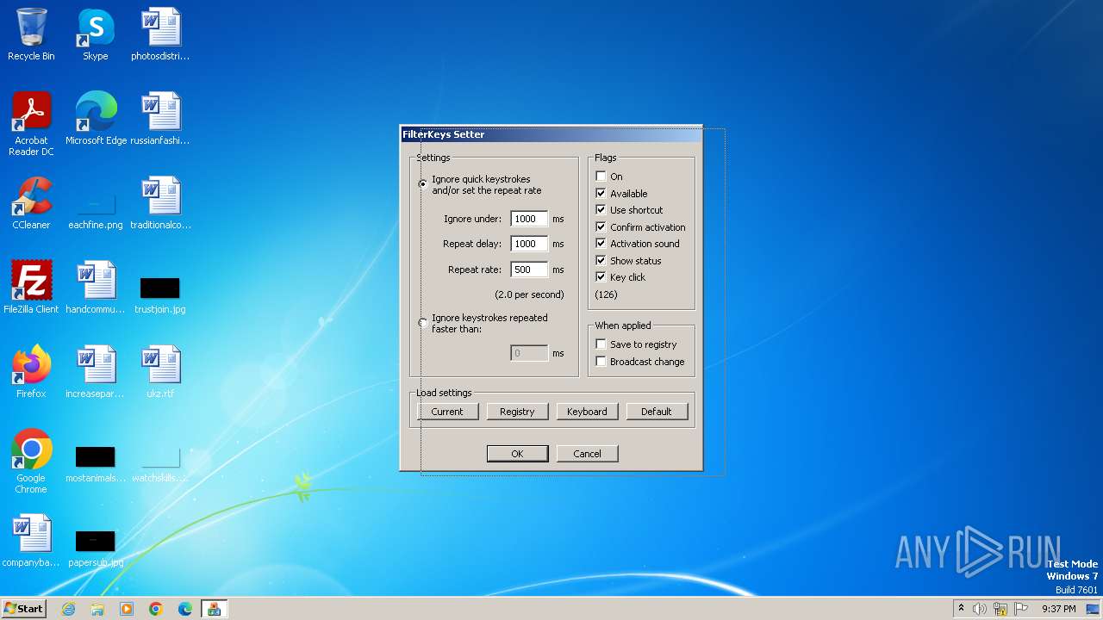The width and height of the screenshot is (1103, 620).
Task: Click the (2.0 per second) rate text
Action: point(529,294)
